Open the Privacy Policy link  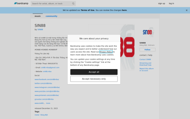pos(106,52)
